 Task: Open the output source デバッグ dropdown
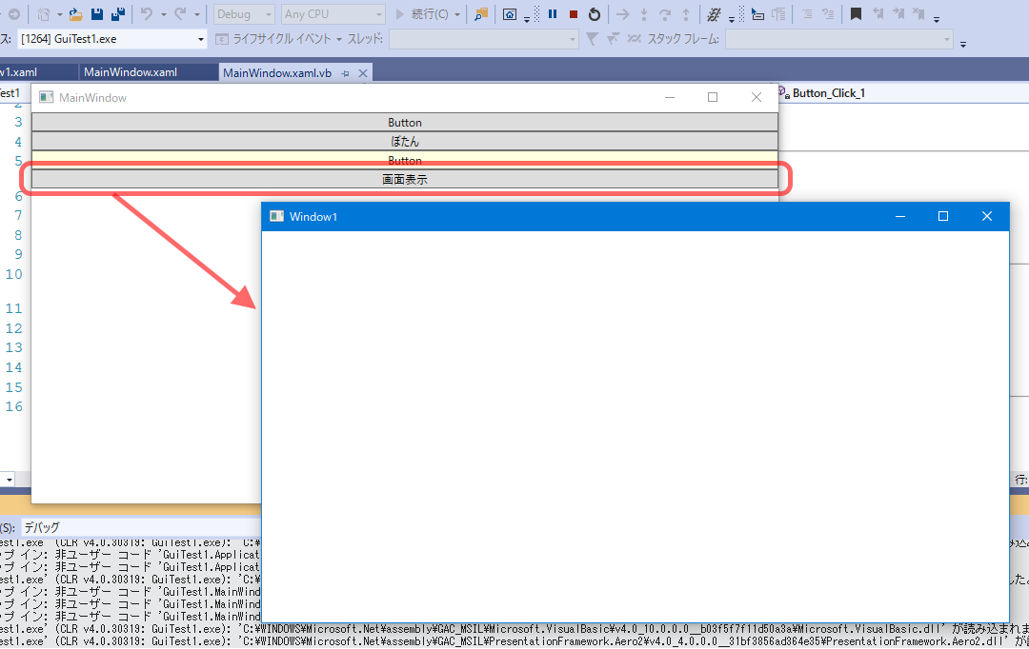coord(140,527)
